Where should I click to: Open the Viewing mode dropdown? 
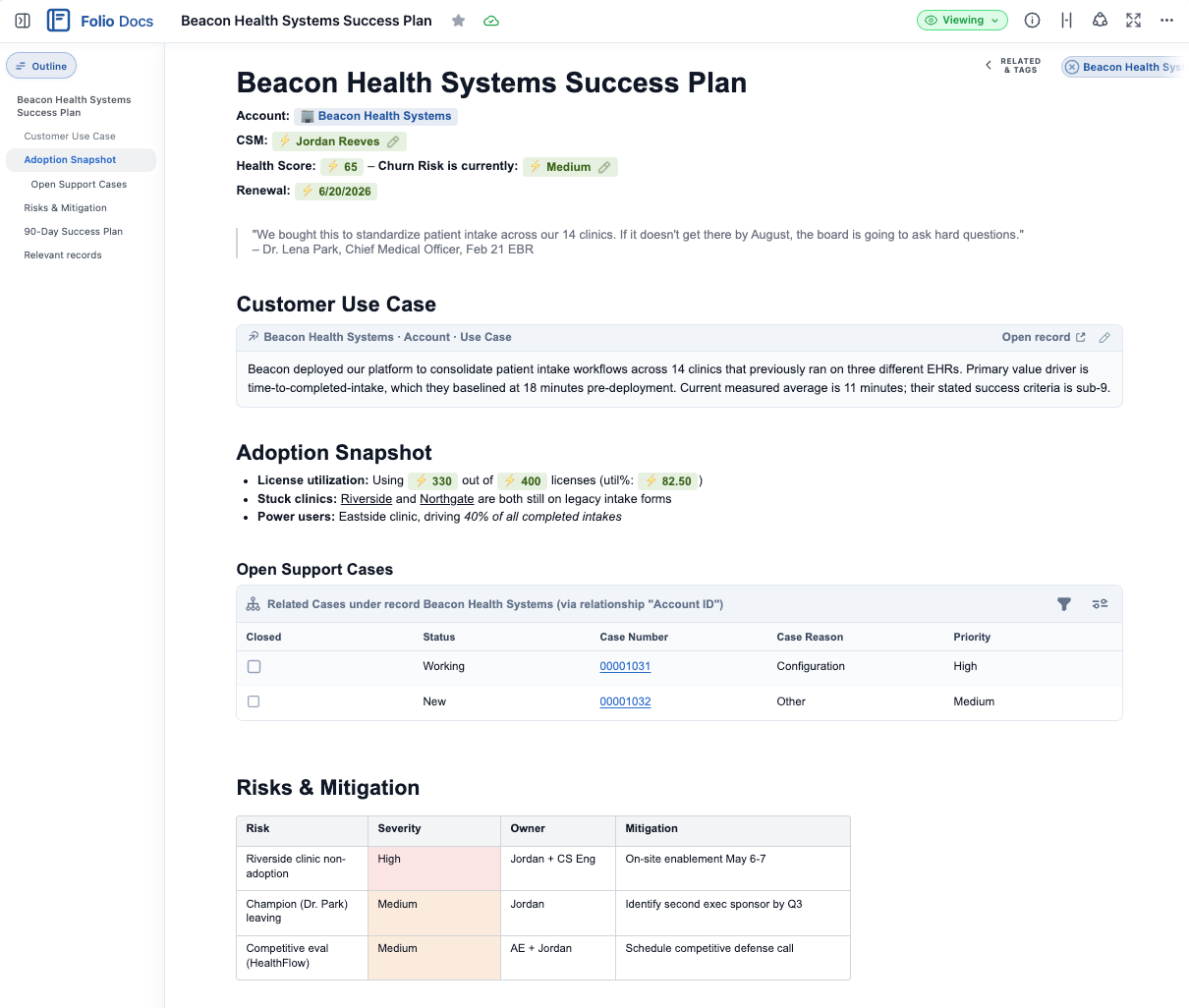pos(962,20)
